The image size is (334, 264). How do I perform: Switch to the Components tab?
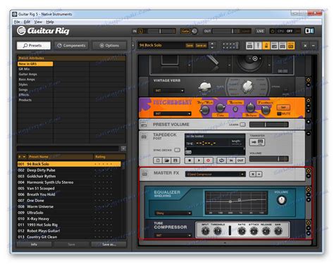pos(71,46)
